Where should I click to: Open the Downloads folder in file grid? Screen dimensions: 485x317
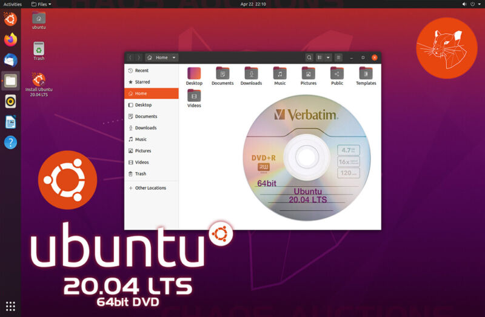pos(251,76)
